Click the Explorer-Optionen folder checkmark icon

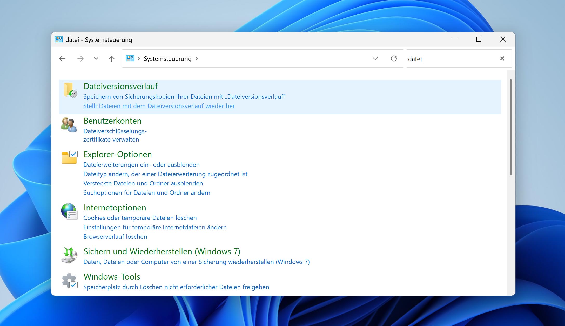[x=70, y=157]
